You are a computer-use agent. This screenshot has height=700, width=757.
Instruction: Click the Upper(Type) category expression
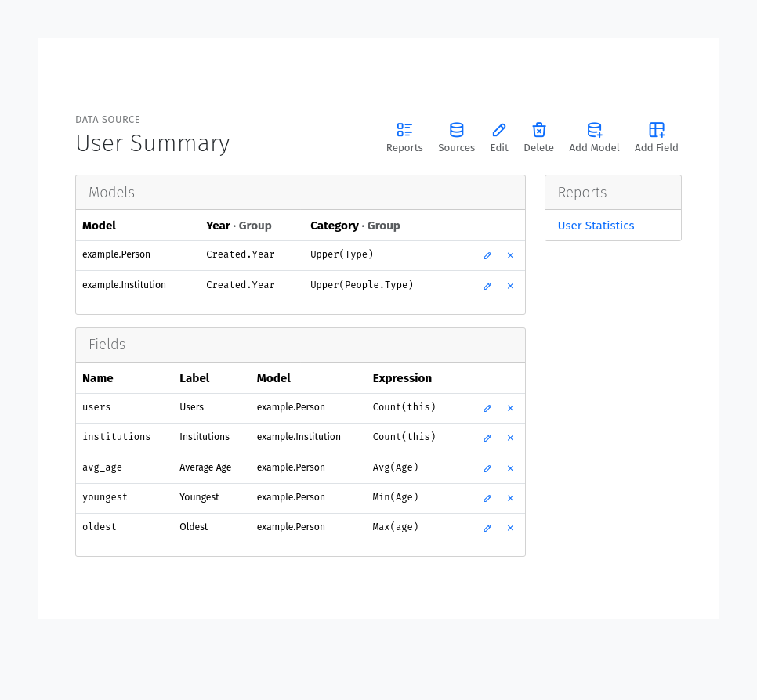[x=342, y=254]
